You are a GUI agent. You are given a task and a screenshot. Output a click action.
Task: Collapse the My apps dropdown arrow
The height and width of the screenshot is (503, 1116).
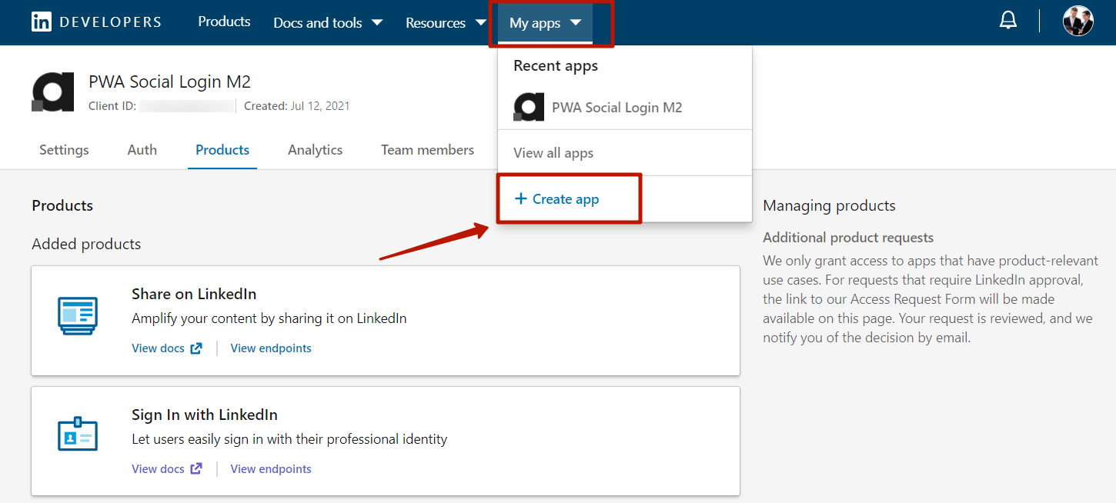(x=576, y=23)
